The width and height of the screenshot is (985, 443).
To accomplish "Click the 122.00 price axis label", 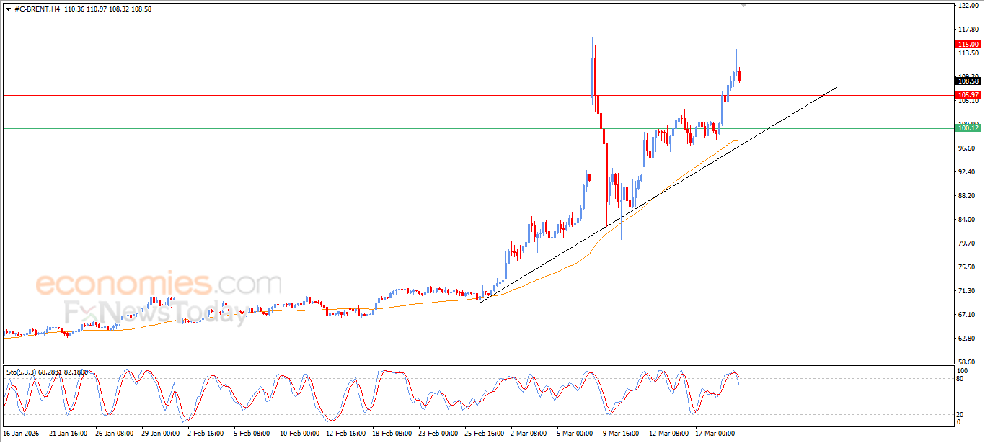I will click(967, 6).
